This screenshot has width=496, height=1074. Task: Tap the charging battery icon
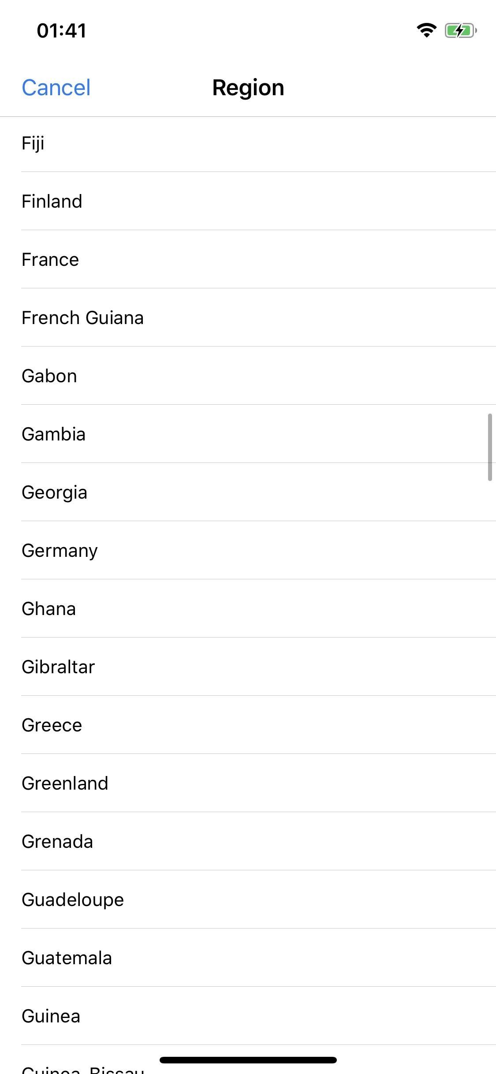461,30
